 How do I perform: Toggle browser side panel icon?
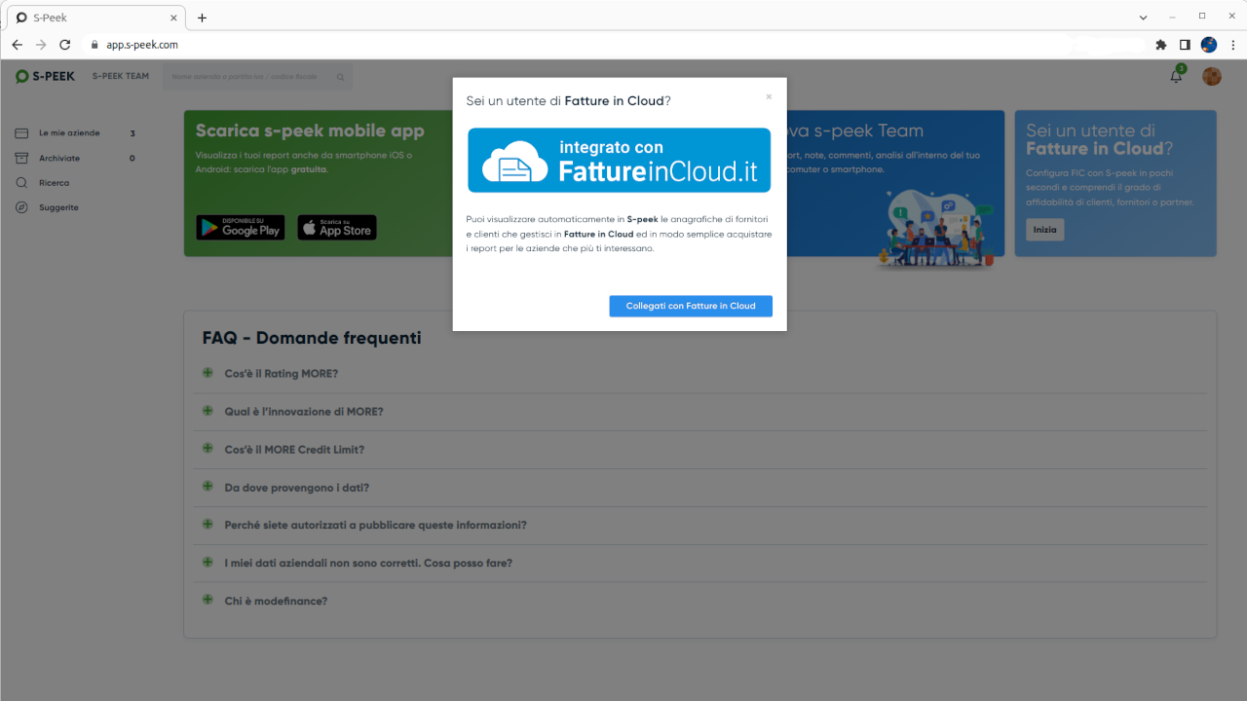coord(1185,45)
